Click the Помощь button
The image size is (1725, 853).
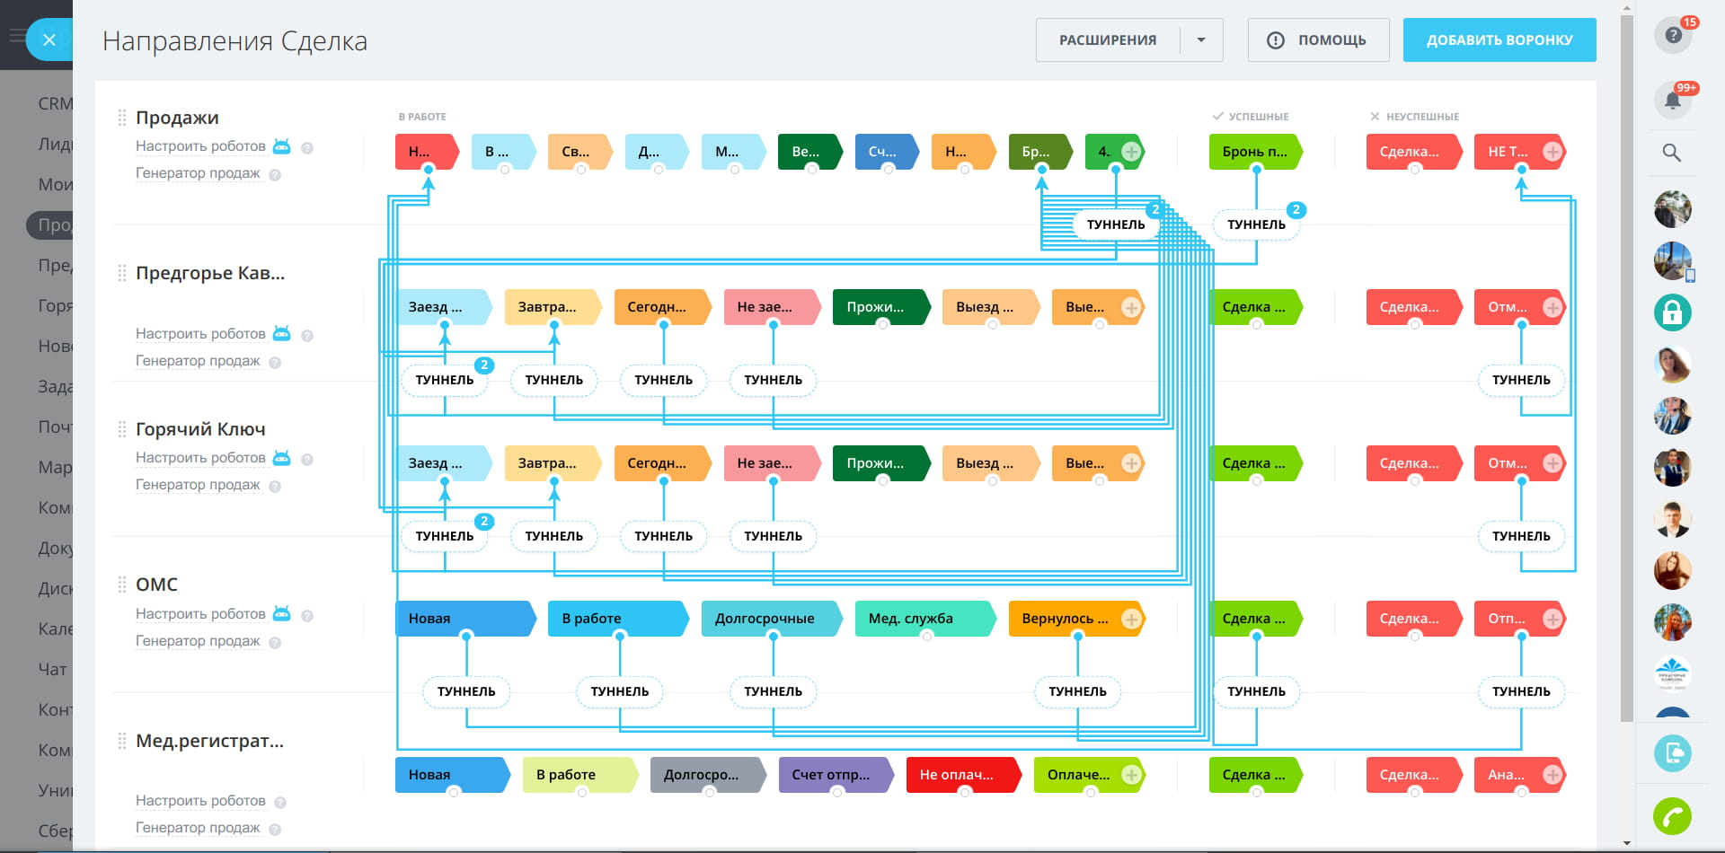point(1318,40)
